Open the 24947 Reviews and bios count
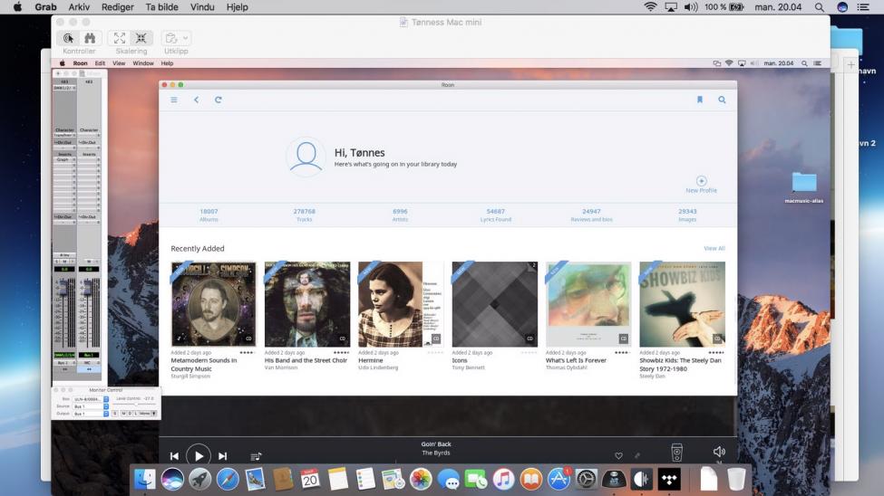The image size is (884, 496). 591,215
